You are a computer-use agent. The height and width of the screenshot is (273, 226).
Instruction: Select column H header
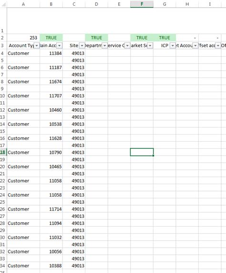point(187,4)
